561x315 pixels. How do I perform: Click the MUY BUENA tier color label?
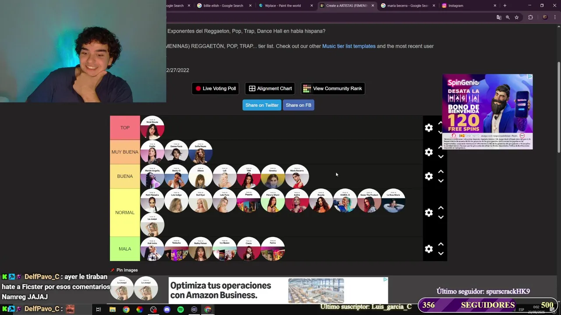pyautogui.click(x=125, y=152)
